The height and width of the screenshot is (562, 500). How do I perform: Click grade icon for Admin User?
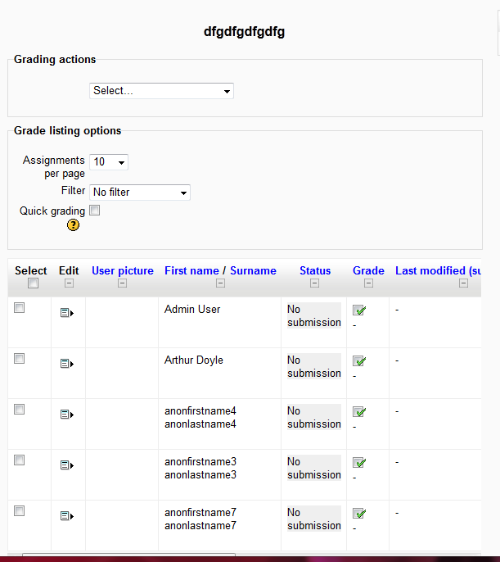click(x=359, y=310)
